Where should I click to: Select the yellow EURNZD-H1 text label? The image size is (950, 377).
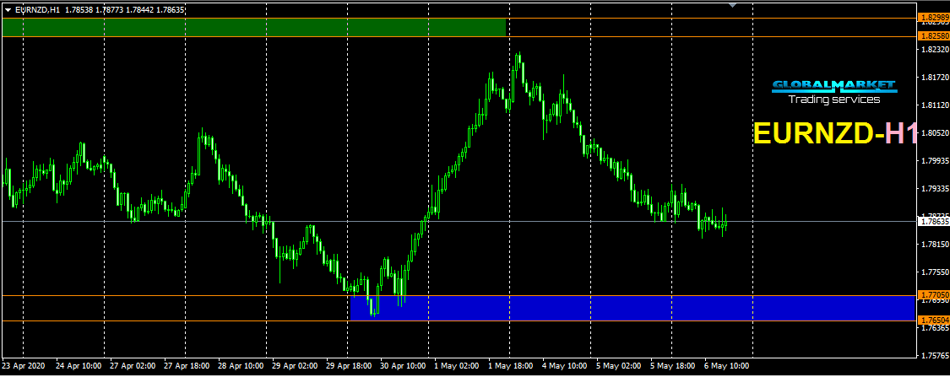coord(833,134)
